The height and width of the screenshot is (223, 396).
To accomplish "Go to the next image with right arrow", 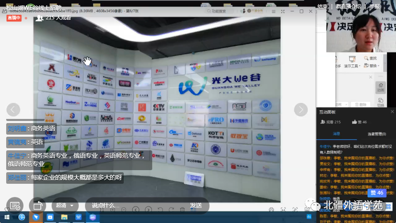I will (x=301, y=109).
